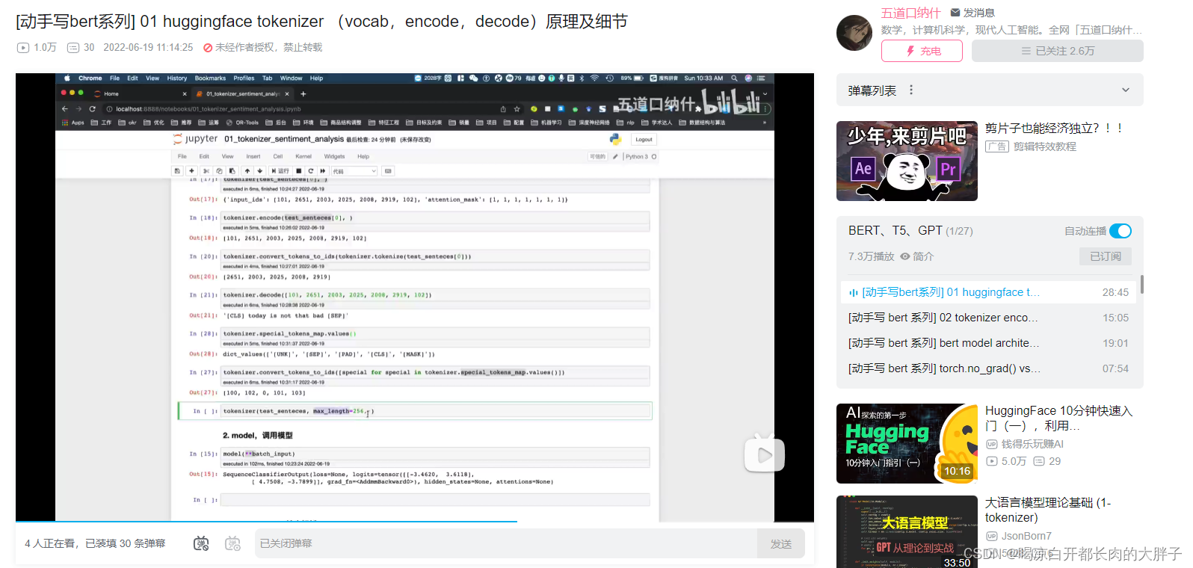Click the 剪辑特效教程 ad source text
Viewport: 1193px width, 568px height.
point(1045,146)
